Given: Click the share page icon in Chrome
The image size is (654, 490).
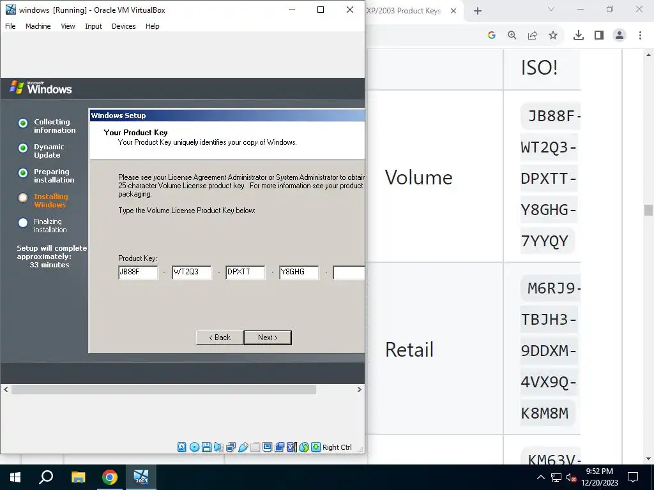Looking at the screenshot, I should click(x=533, y=36).
